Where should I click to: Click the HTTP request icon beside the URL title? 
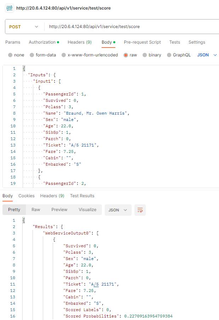[x=9, y=8]
